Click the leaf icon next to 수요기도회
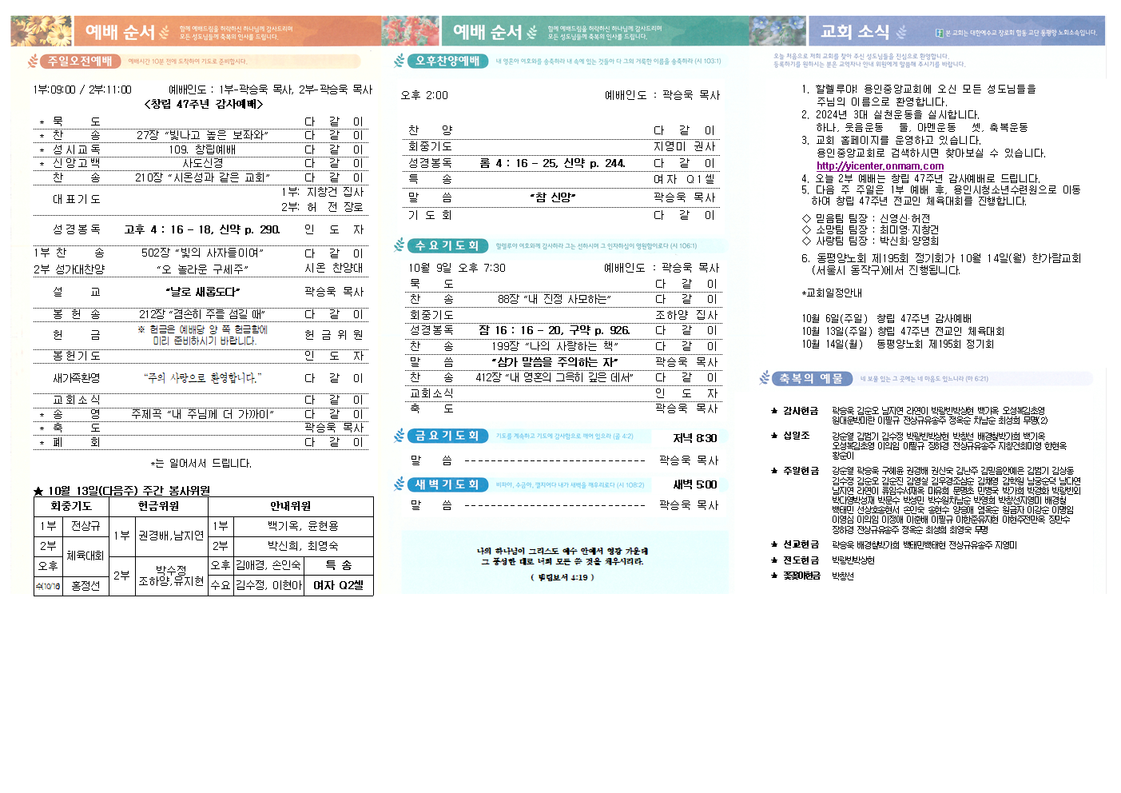The height and width of the screenshot is (793, 1121). tap(400, 245)
